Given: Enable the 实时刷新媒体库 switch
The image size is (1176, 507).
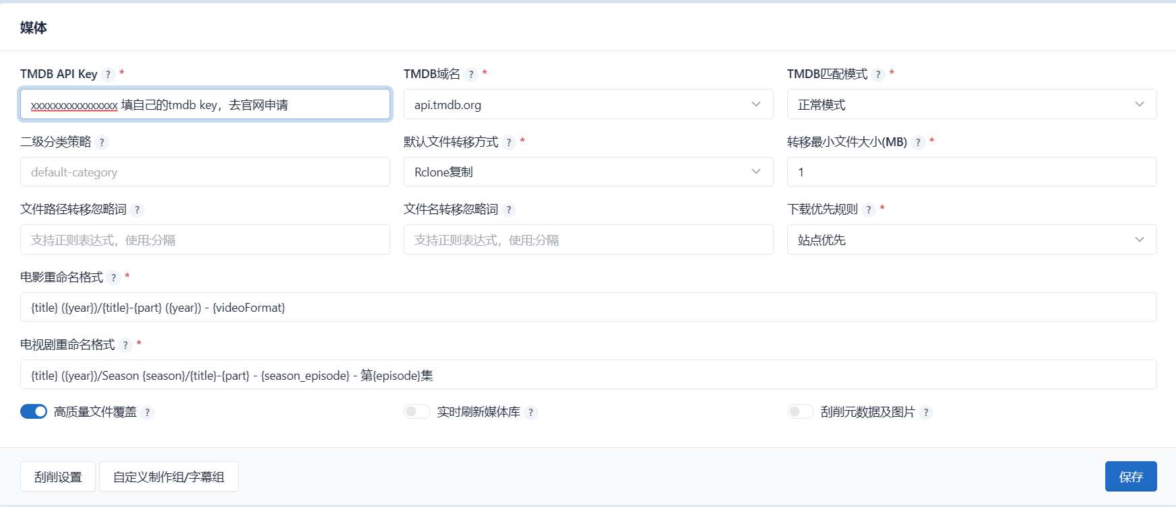Looking at the screenshot, I should pos(417,412).
